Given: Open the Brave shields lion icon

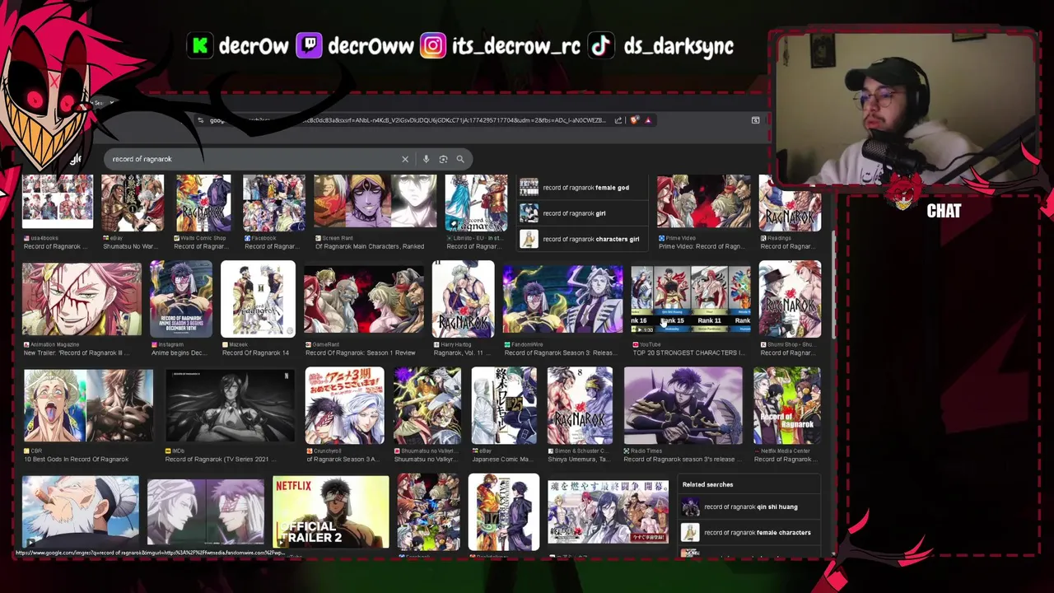Looking at the screenshot, I should 635,120.
